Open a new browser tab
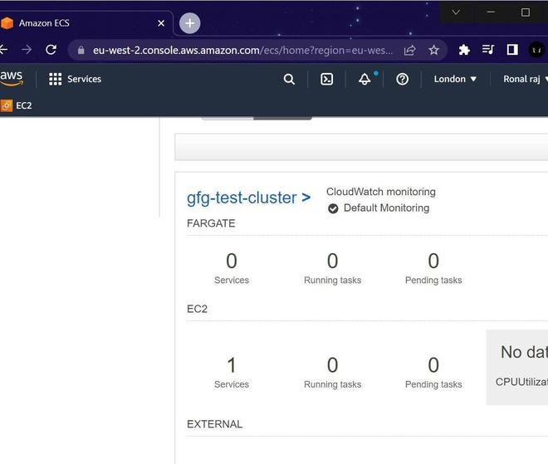The width and height of the screenshot is (548, 464). (190, 23)
